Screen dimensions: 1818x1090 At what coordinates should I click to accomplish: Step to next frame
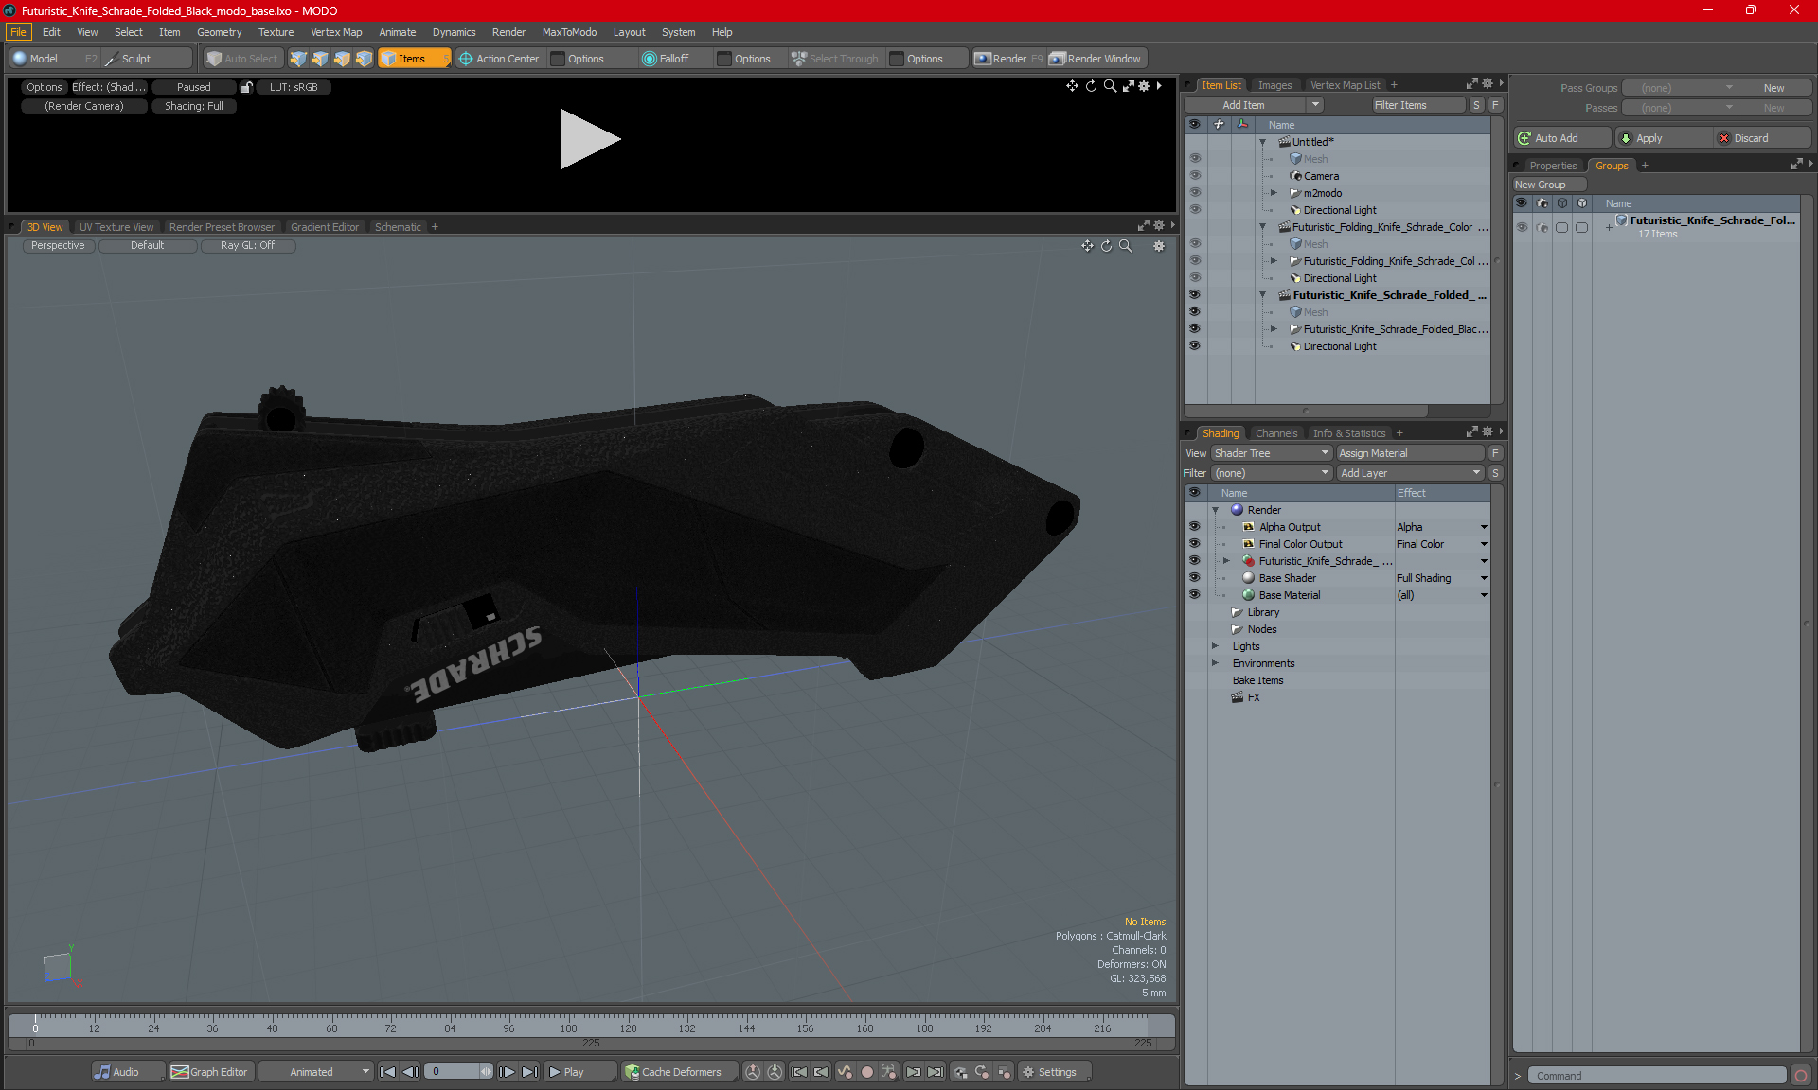508,1072
